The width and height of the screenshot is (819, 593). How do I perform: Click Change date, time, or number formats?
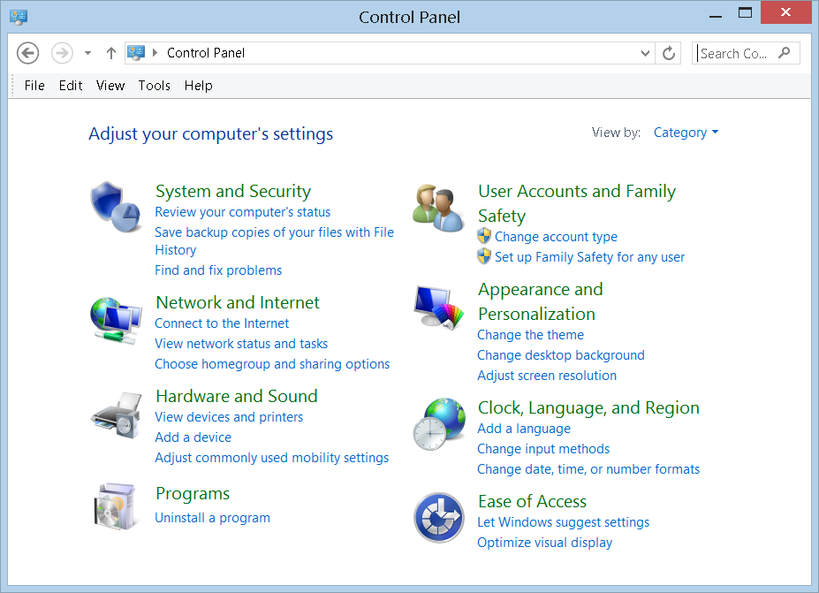(x=588, y=469)
